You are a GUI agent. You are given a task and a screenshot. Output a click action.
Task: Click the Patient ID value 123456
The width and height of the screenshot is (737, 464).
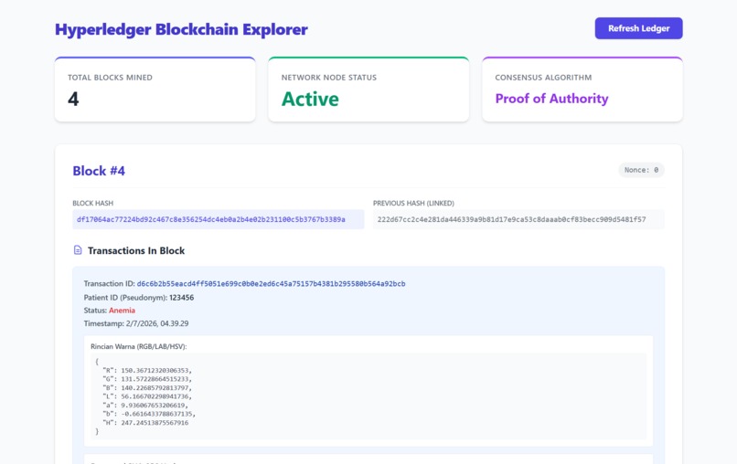181,297
